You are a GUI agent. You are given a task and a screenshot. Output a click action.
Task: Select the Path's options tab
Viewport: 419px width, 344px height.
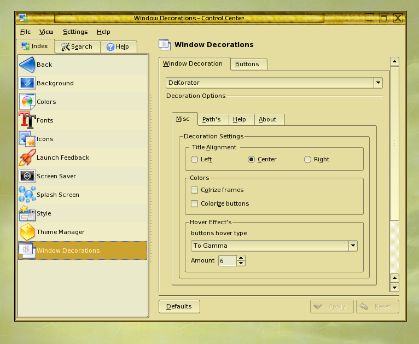(x=213, y=119)
